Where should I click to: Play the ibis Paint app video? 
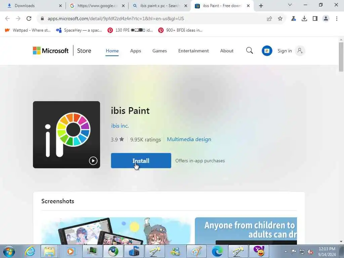93,161
